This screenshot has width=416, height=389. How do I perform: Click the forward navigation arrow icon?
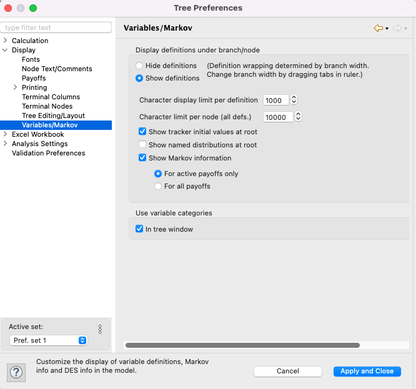pyautogui.click(x=397, y=28)
